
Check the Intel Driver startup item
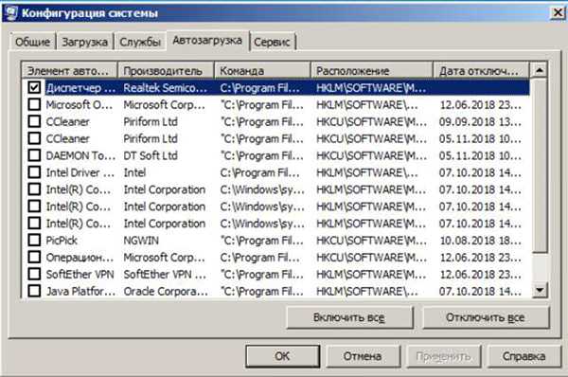(34, 172)
